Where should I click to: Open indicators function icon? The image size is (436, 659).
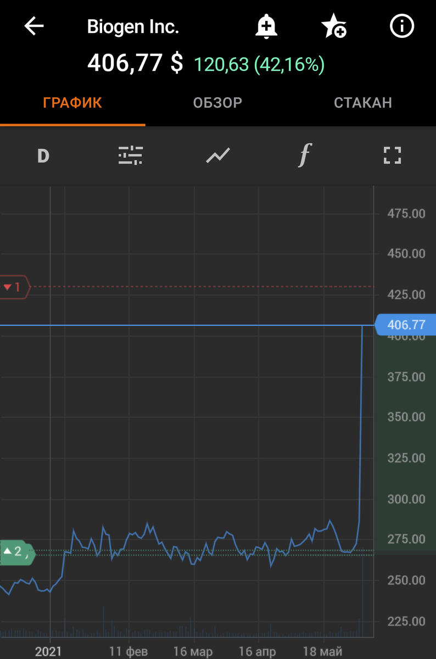pos(305,155)
